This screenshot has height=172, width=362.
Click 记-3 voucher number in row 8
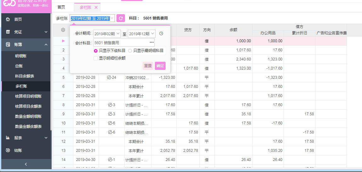pyautogui.click(x=111, y=105)
